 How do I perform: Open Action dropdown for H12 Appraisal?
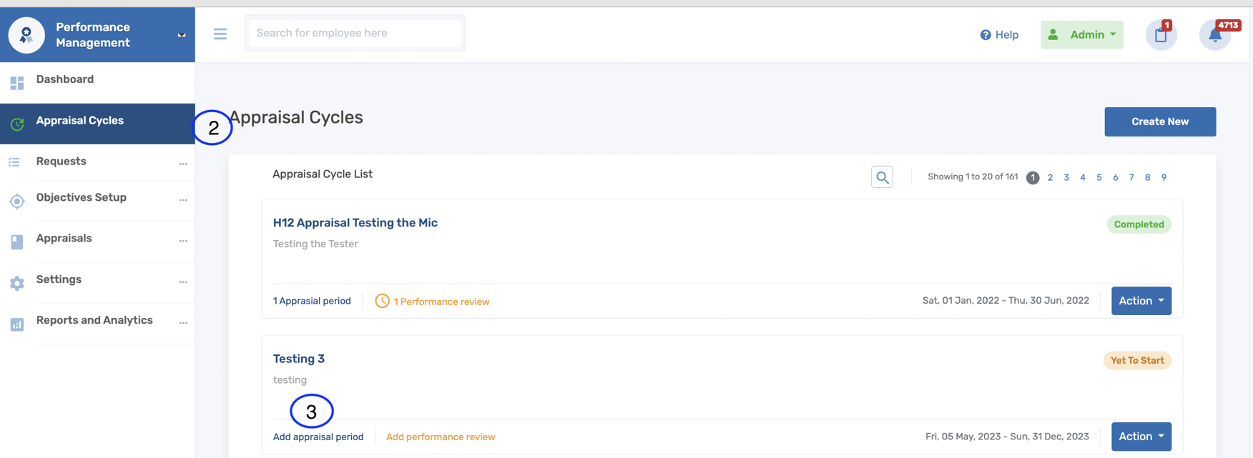point(1141,301)
